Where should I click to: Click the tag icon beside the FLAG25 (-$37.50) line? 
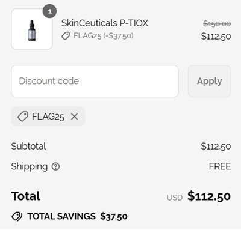[66, 36]
